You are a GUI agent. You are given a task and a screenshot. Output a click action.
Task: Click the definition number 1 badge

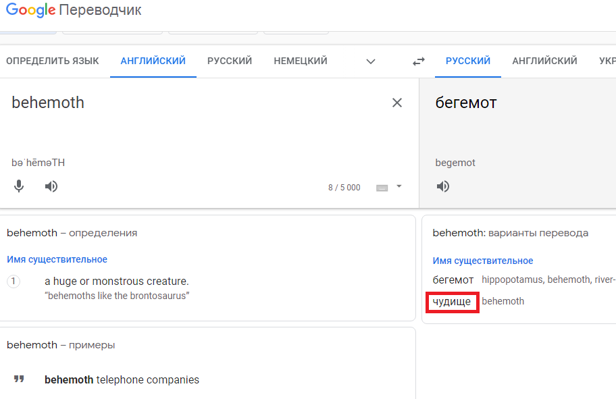[14, 281]
